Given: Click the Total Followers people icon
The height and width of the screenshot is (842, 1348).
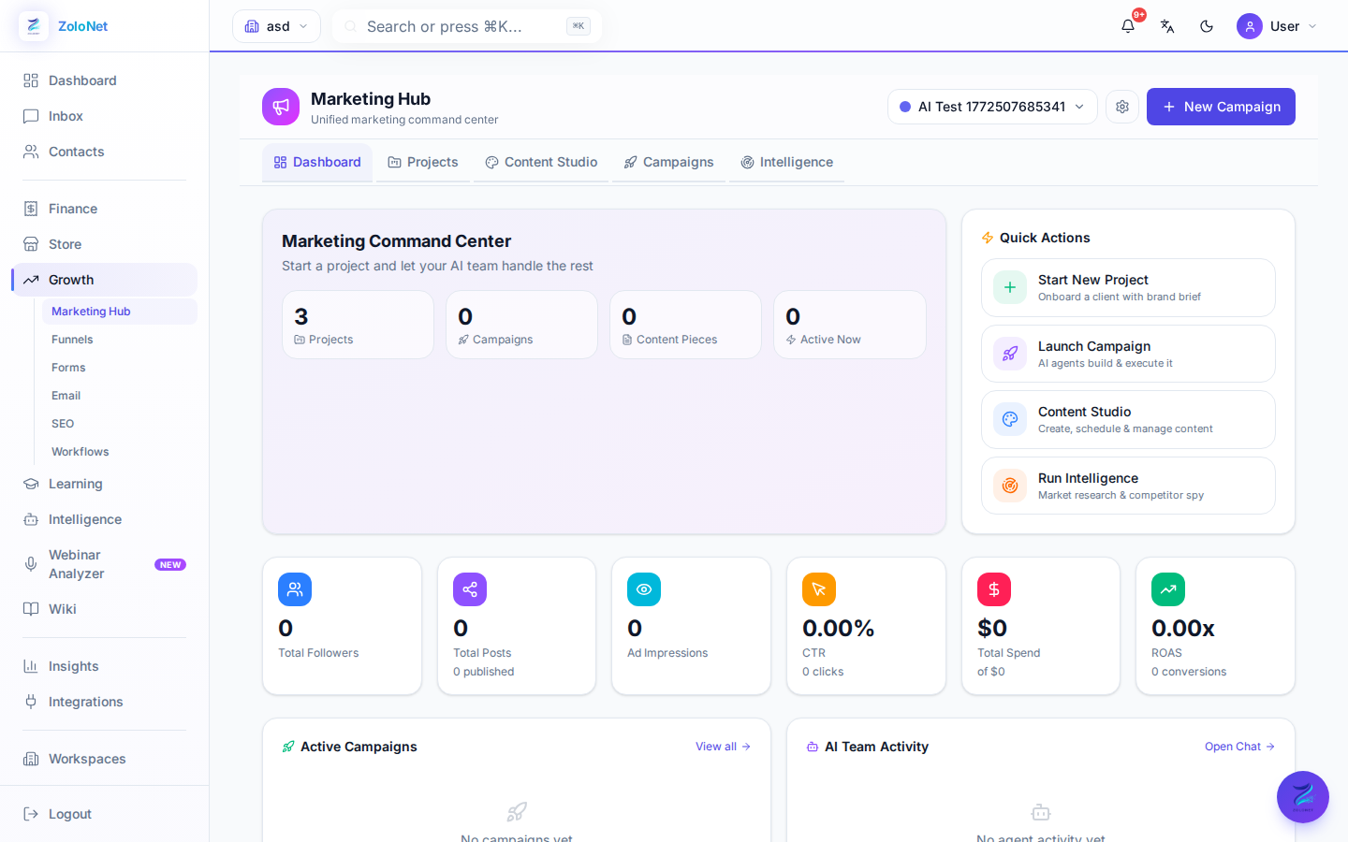Looking at the screenshot, I should pyautogui.click(x=295, y=589).
